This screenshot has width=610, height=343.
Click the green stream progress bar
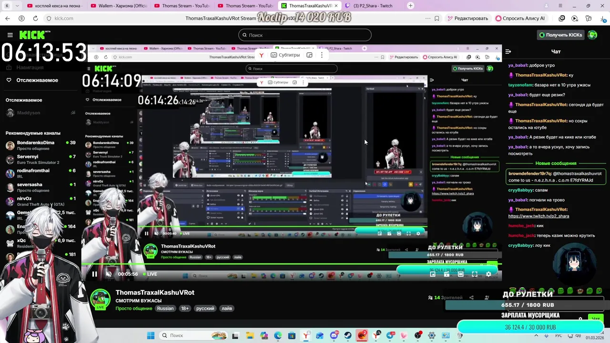pos(291,263)
